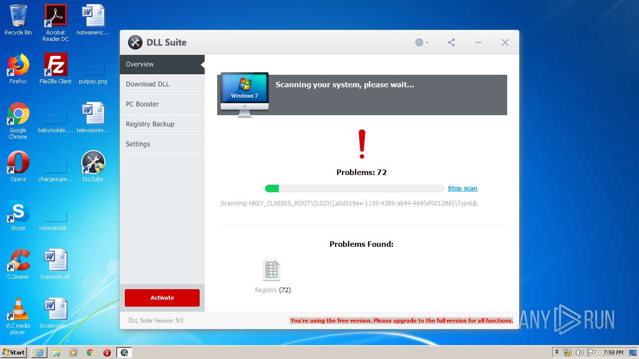Click 'DLL Suite Version: 9.0' text
The height and width of the screenshot is (359, 639).
156,321
